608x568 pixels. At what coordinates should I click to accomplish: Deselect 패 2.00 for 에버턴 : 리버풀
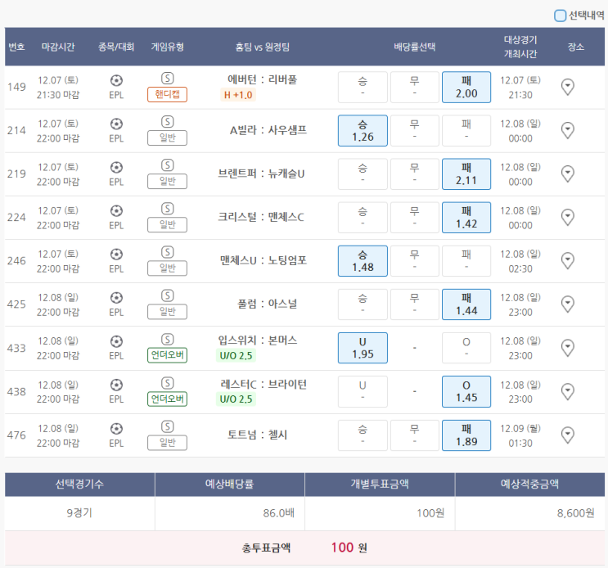[466, 88]
